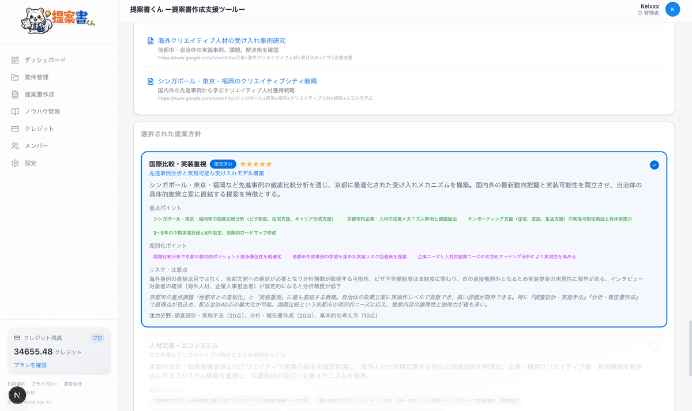Viewport: 692px width, 411px height.
Task: Deselect the checked 国際比較・実装重視 proposal
Action: [654, 164]
